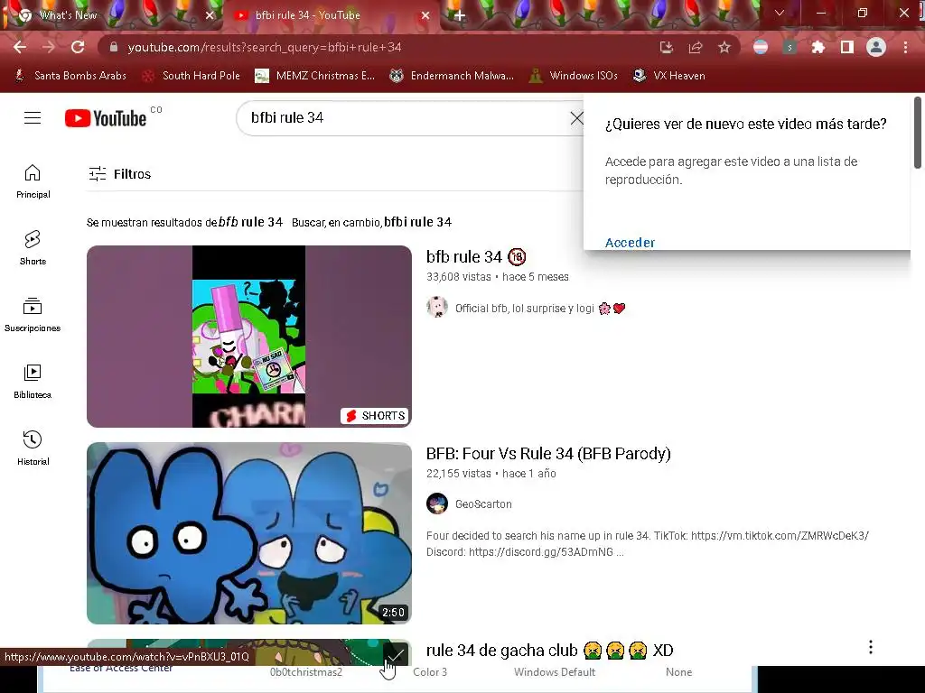The image size is (925, 693).
Task: Open Suscripciones in the sidebar
Action: (x=33, y=315)
